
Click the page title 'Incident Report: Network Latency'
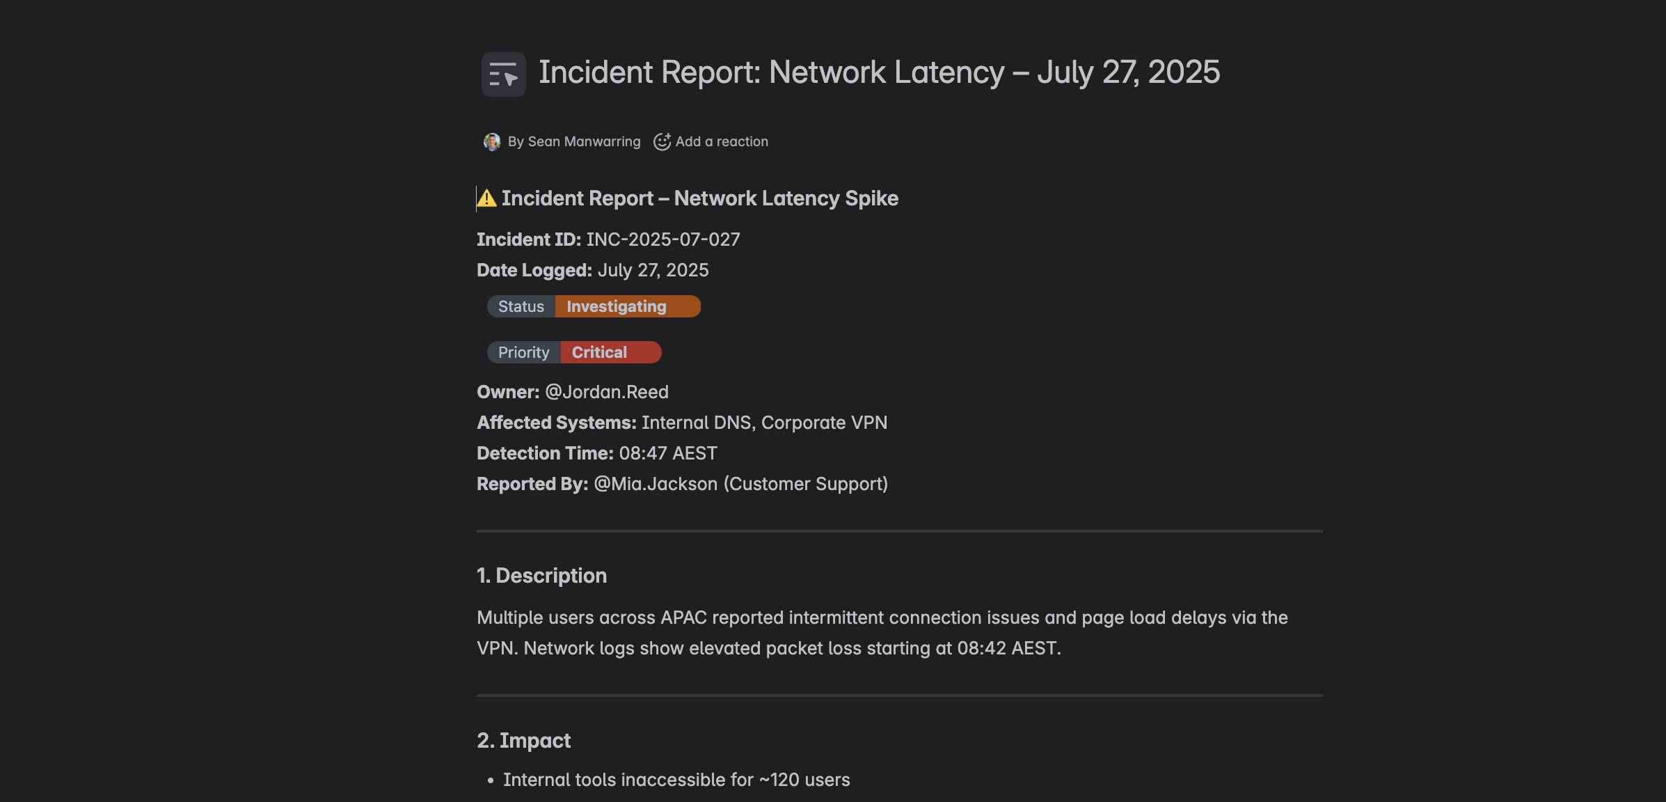tap(879, 72)
